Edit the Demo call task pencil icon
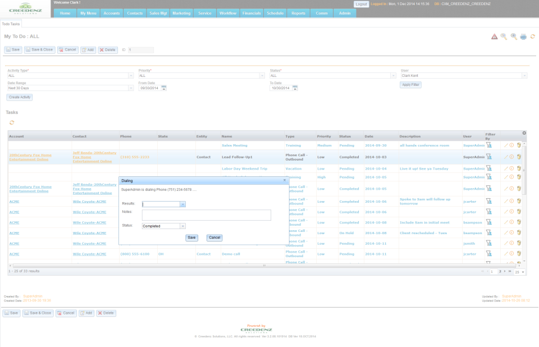This screenshot has height=347, width=539. tap(506, 254)
